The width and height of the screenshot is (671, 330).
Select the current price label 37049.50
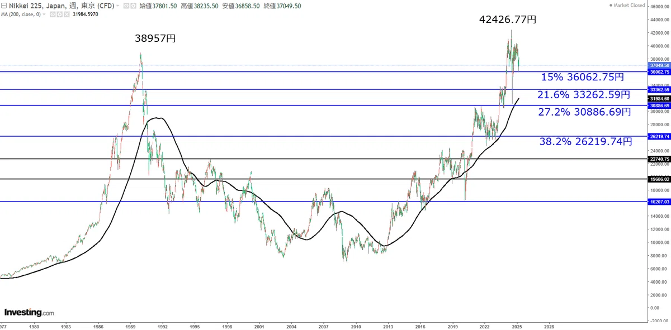click(660, 65)
